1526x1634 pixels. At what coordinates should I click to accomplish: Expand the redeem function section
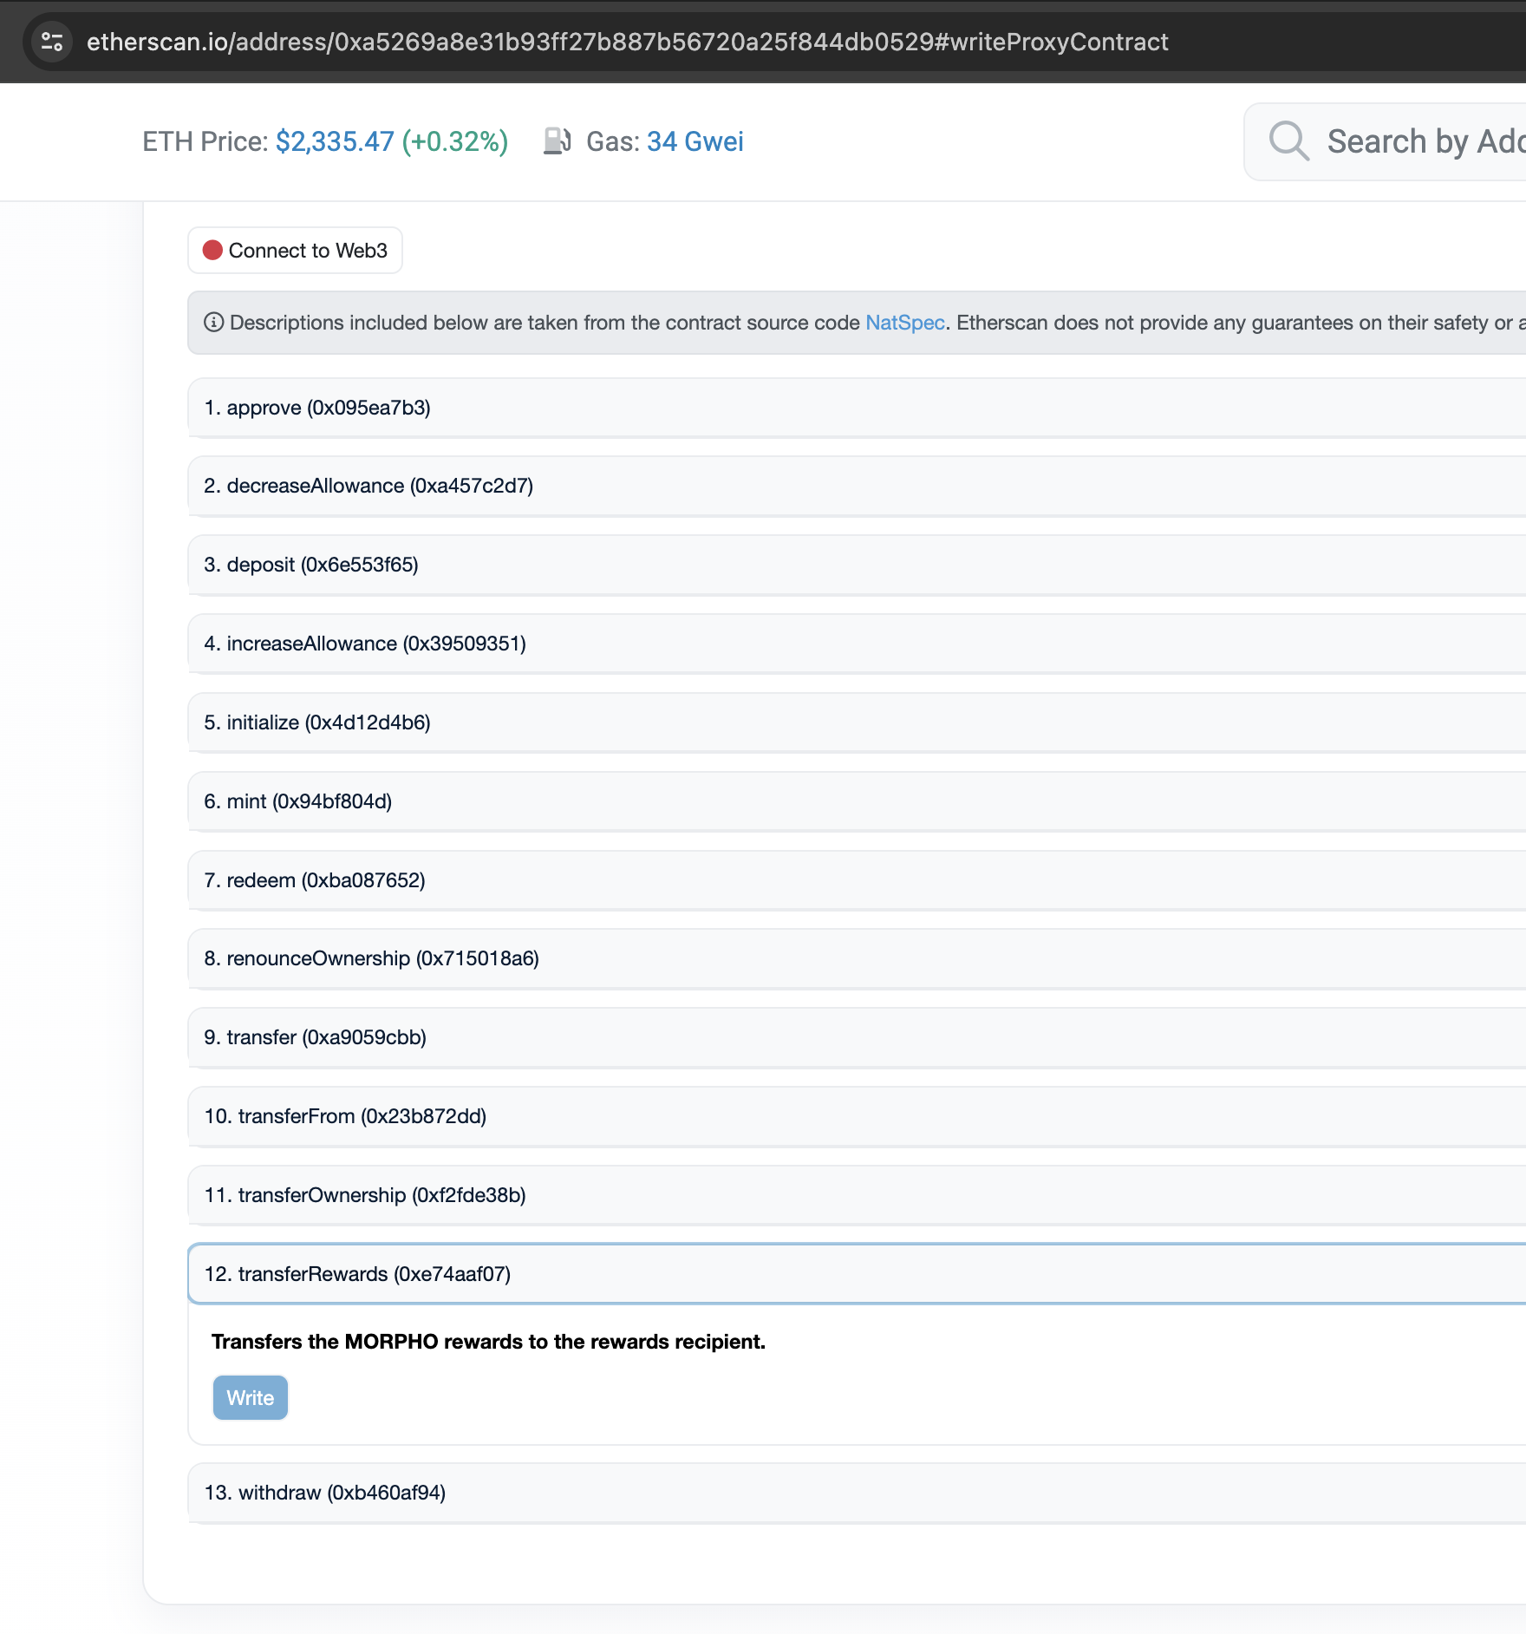315,880
